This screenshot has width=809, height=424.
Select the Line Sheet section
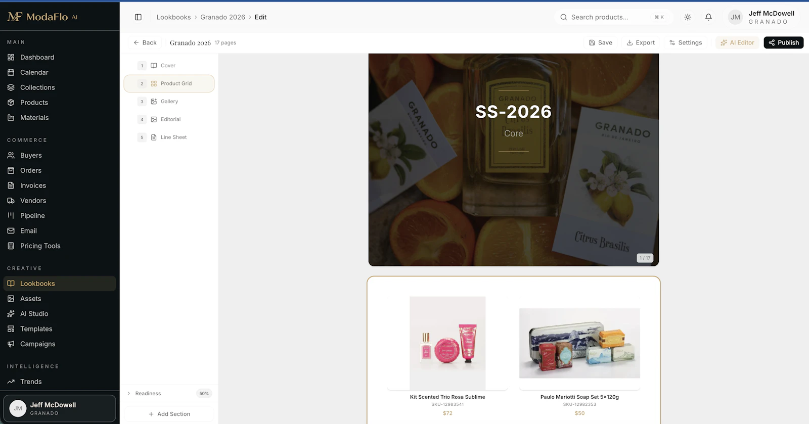tap(169, 137)
